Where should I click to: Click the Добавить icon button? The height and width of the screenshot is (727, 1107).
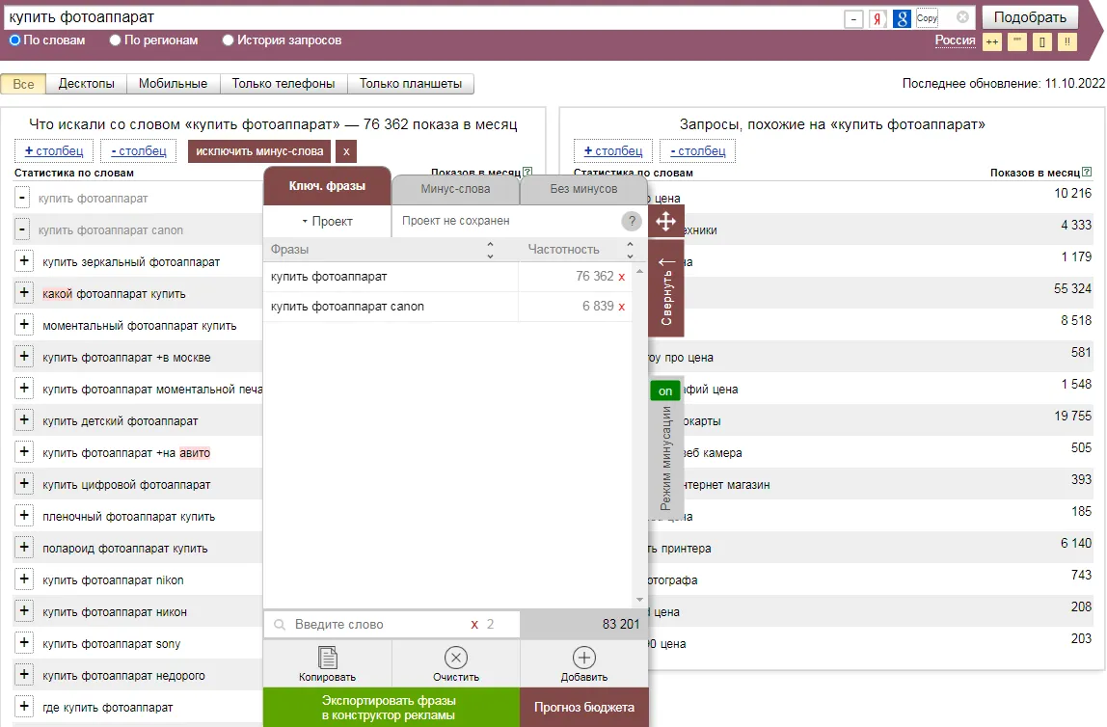click(x=583, y=663)
